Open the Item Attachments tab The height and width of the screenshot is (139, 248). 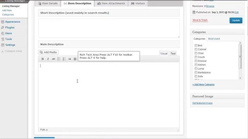coord(111,3)
